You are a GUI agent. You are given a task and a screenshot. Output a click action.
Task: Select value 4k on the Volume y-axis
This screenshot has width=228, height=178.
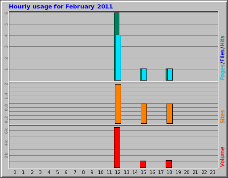(6, 143)
